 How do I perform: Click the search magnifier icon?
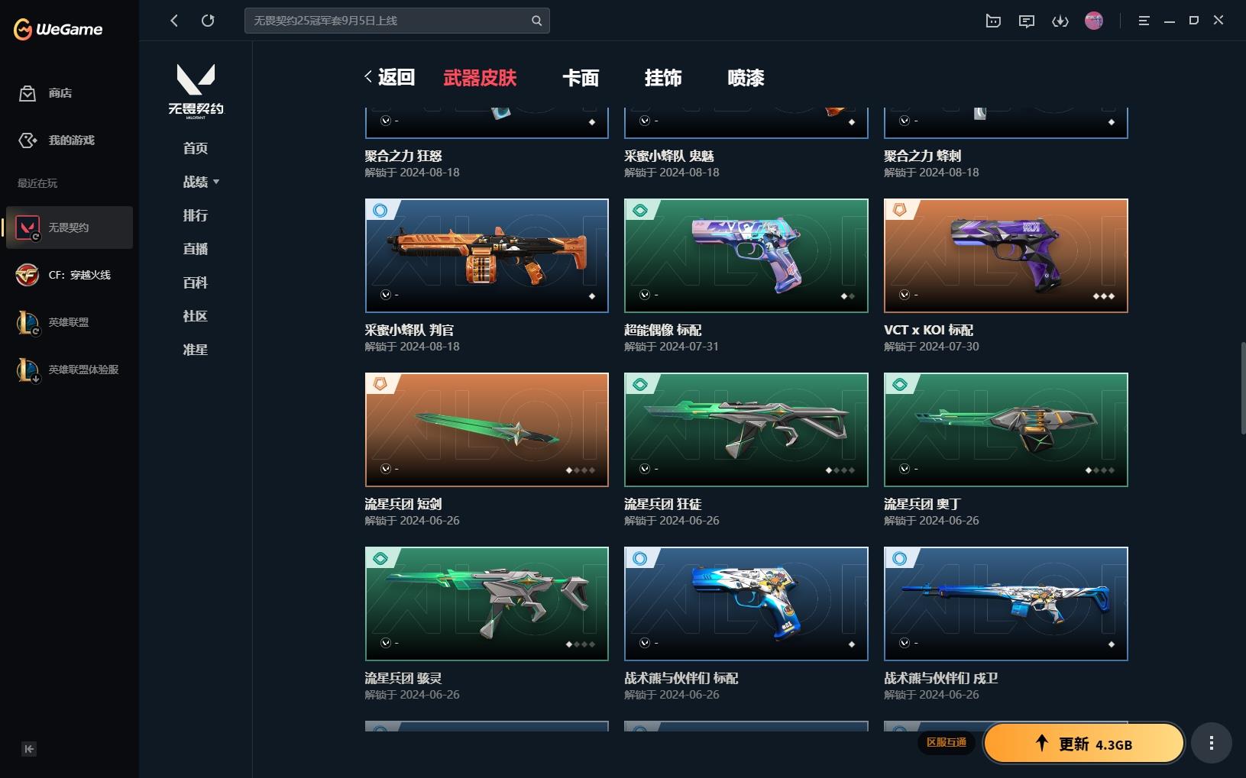tap(536, 21)
